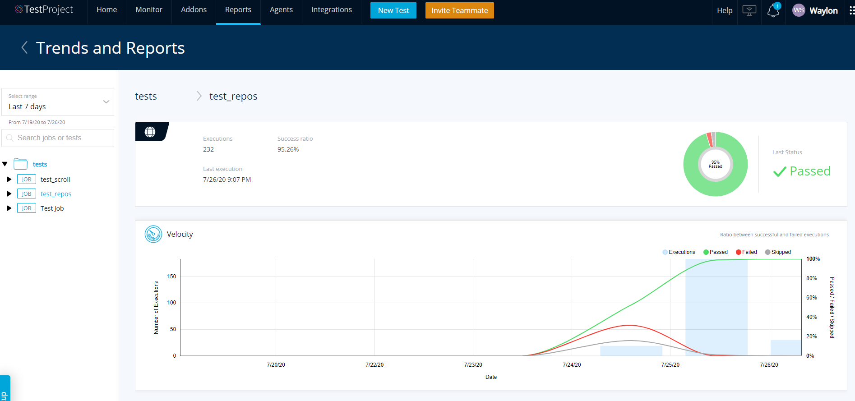Click the Search jobs or tests field
Viewport: 855px width, 401px height.
click(x=58, y=138)
